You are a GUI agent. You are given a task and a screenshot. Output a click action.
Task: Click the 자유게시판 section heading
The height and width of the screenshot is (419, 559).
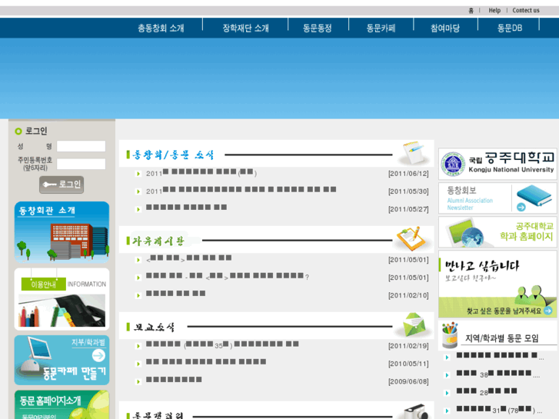(158, 241)
